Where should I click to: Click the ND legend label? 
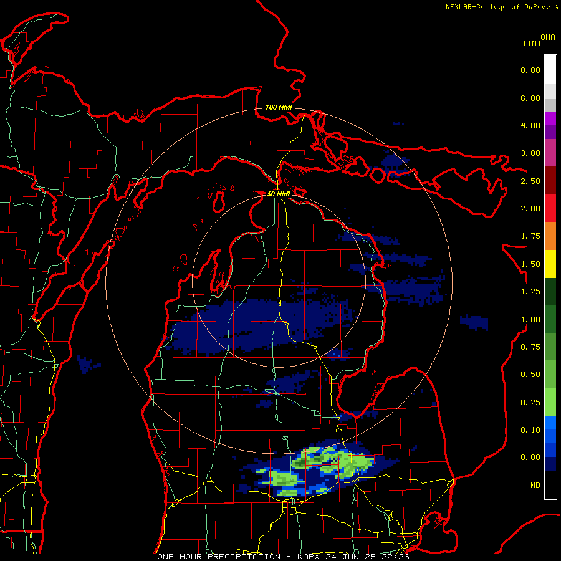535,486
